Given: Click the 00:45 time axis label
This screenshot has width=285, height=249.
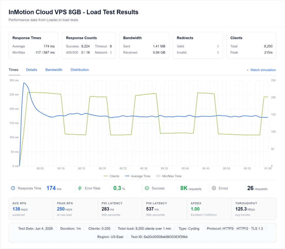Looking at the screenshot, I should [206, 168].
